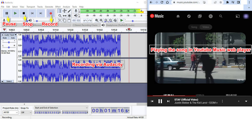
Task: Click the Zoom In magnifier button
Action: pyautogui.click(x=97, y=20)
